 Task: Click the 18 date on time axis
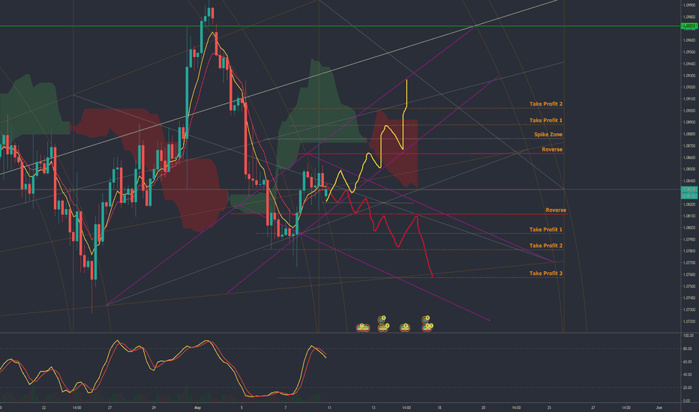pyautogui.click(x=439, y=408)
